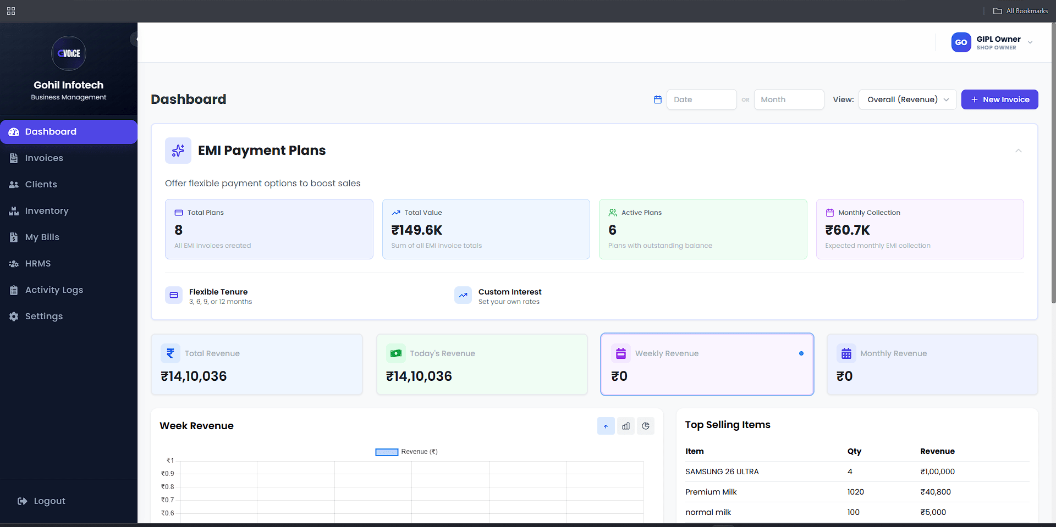Viewport: 1056px width, 527px height.
Task: Click the Inventory boxes icon
Action: click(x=14, y=211)
